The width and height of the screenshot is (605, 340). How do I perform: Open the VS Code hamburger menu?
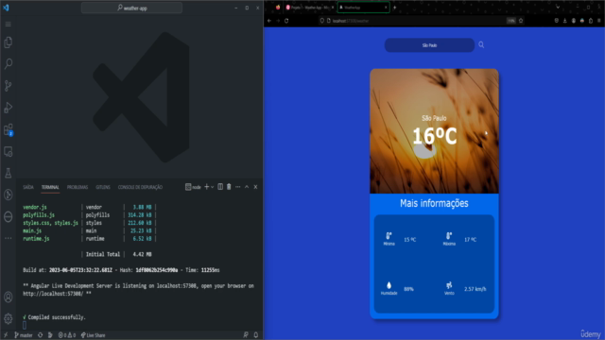click(9, 25)
